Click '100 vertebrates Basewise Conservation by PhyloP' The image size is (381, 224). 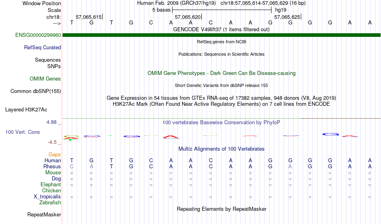[x=221, y=123]
